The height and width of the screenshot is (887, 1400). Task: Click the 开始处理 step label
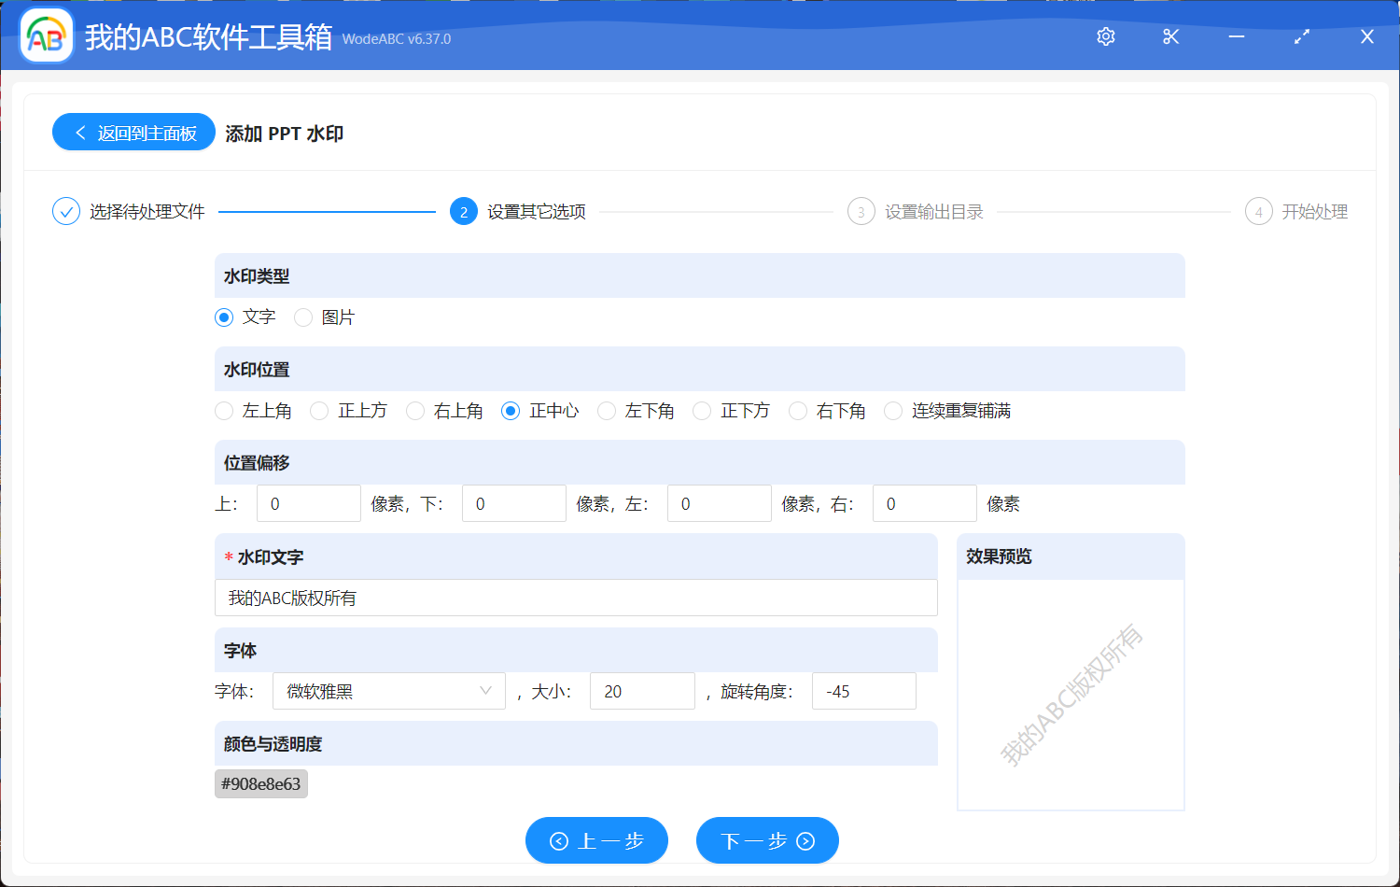(1316, 211)
